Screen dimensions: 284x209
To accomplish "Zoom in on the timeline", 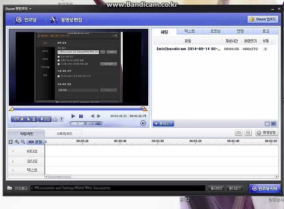I will click(17, 142).
